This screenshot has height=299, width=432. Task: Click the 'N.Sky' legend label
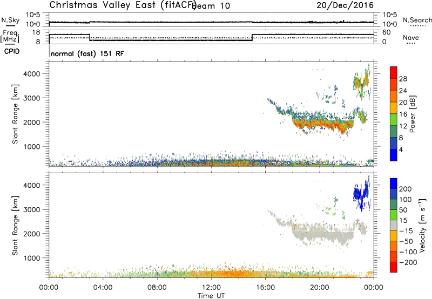[x=10, y=20]
